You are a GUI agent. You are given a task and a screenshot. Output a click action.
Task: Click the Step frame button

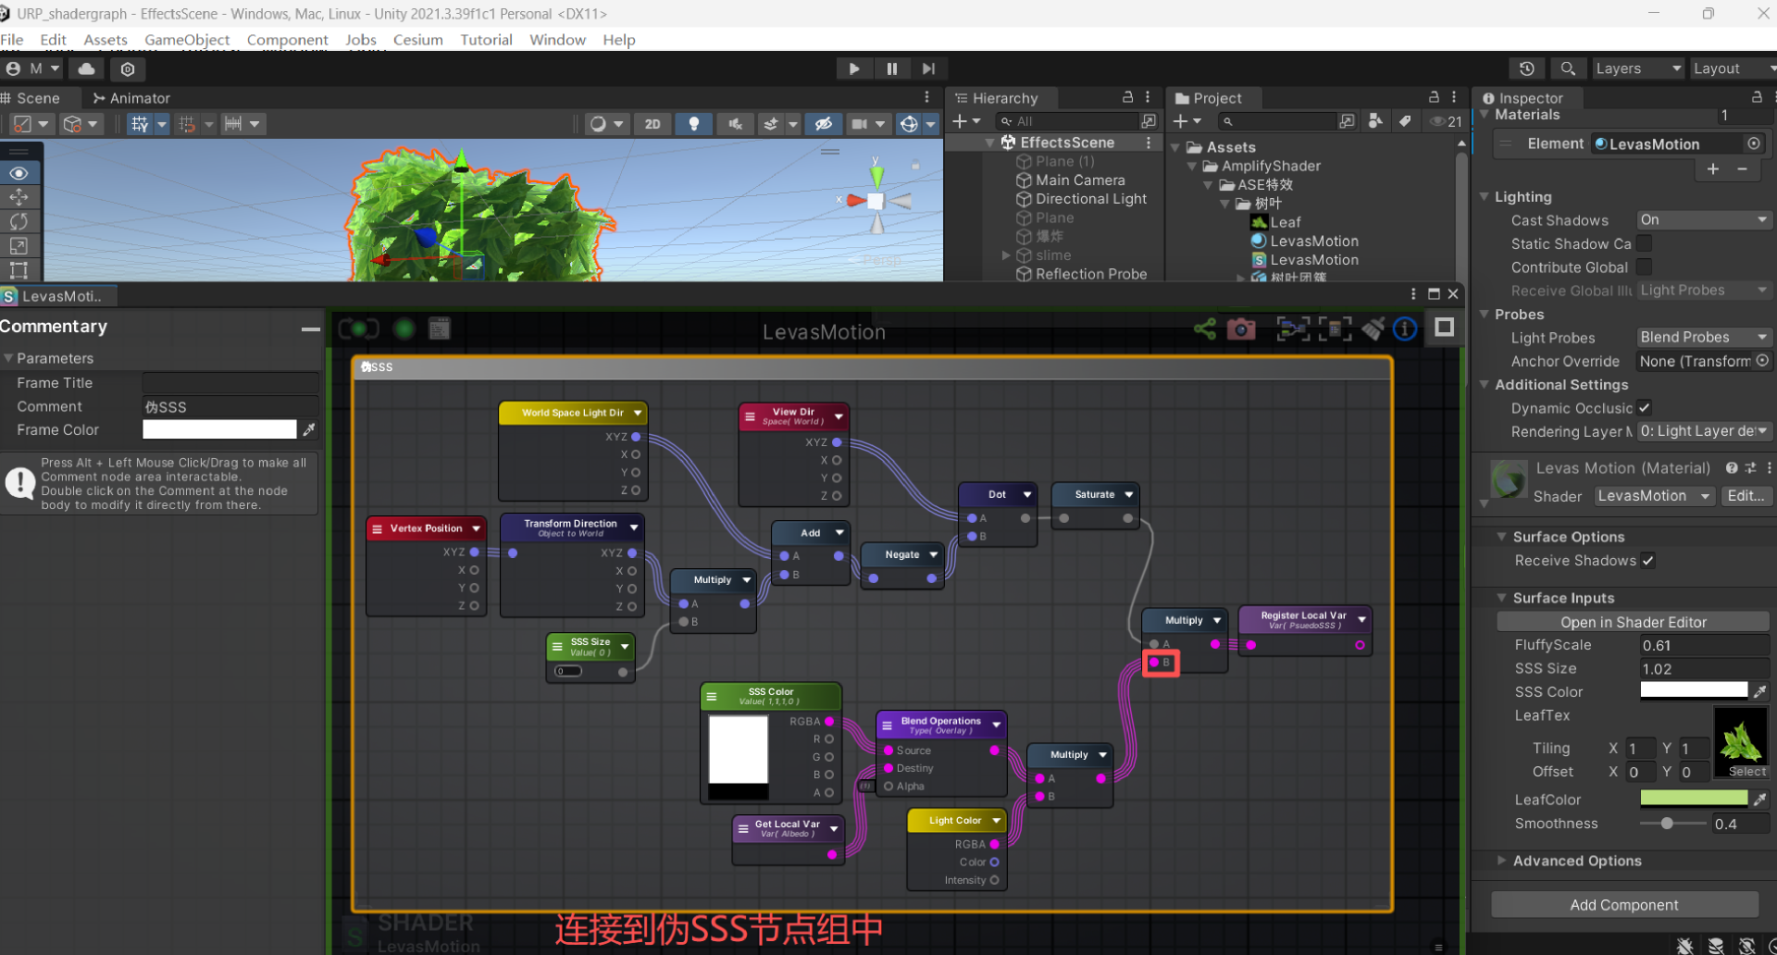(x=928, y=68)
